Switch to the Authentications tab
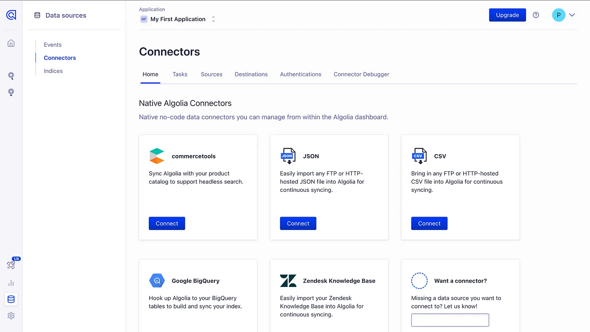Screen dimensions: 590x332 [x=300, y=74]
